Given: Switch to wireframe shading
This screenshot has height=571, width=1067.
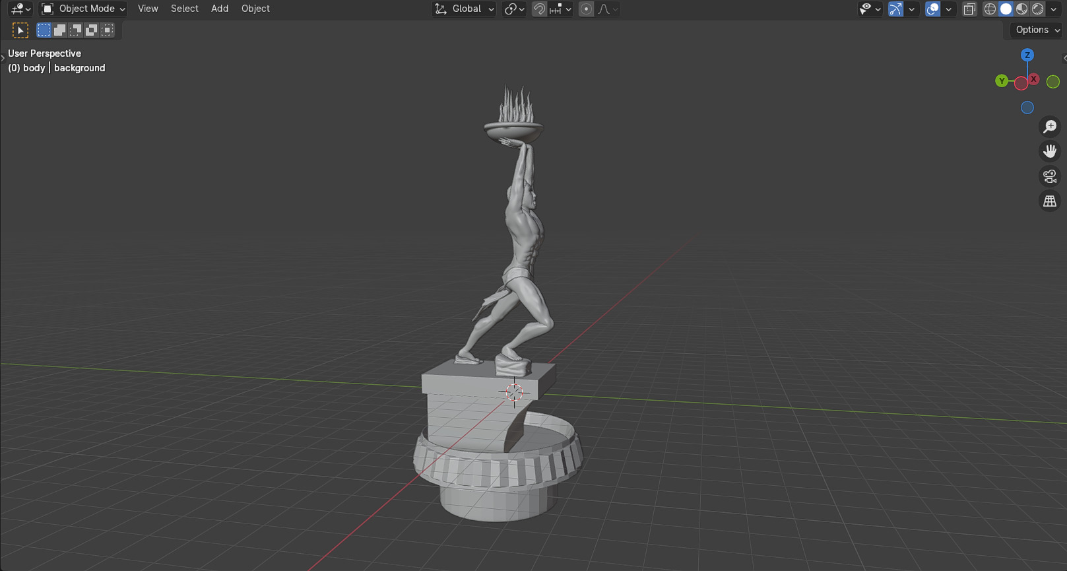Looking at the screenshot, I should coord(990,9).
